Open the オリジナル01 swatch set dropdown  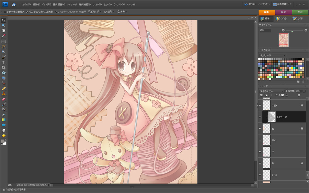click(x=273, y=56)
